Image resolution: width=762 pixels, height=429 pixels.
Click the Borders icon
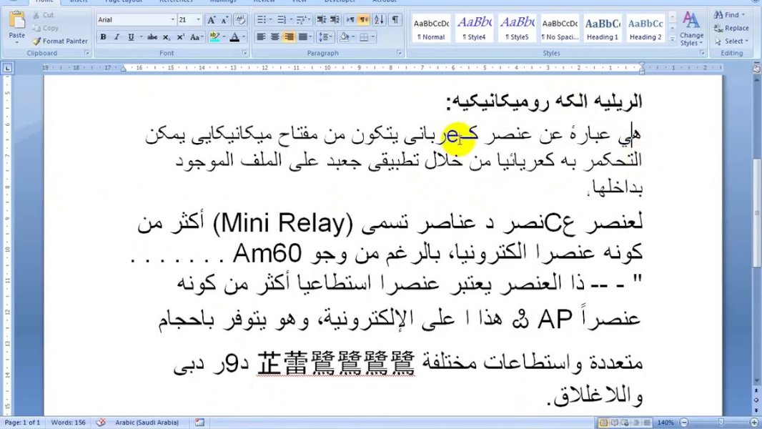coord(364,37)
